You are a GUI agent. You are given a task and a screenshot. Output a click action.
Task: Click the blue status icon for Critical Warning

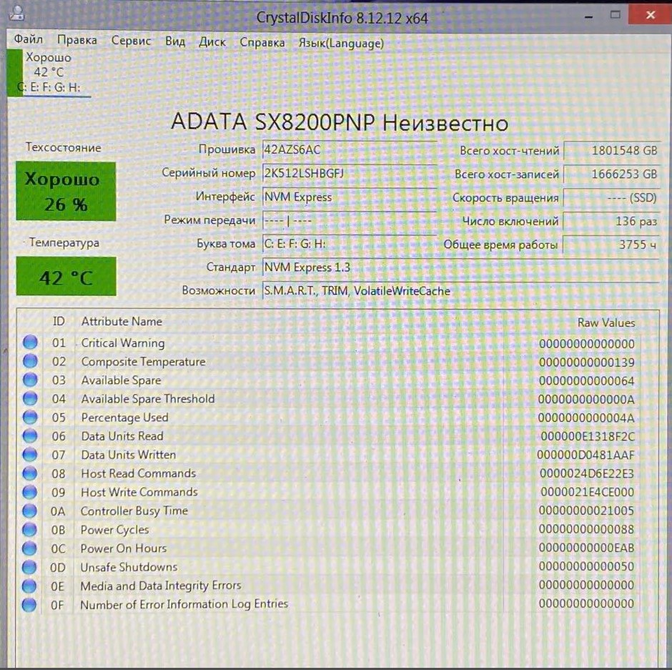click(x=30, y=342)
